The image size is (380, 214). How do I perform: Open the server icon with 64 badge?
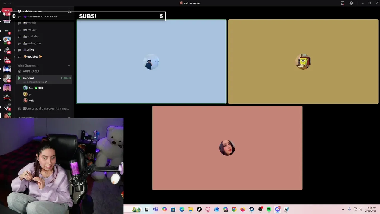pyautogui.click(x=7, y=50)
